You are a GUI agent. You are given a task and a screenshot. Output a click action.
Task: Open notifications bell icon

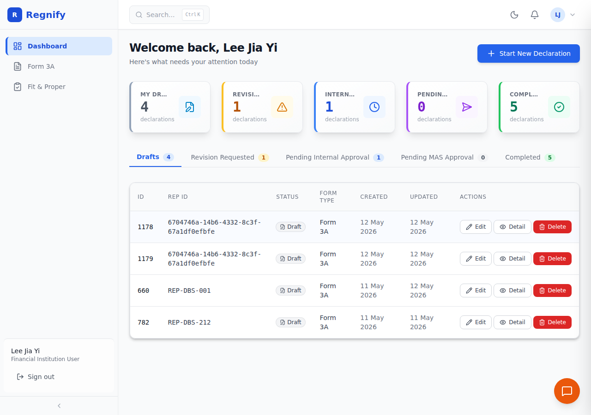click(x=535, y=15)
